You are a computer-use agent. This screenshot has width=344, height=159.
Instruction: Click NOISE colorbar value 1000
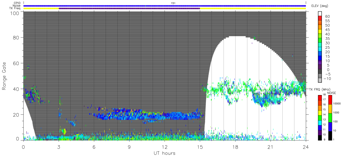336,112
